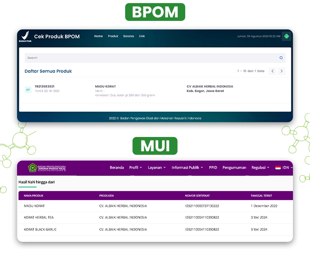This screenshot has height=255, width=310.
Task: Go to next page arrow
Action: tap(282, 71)
